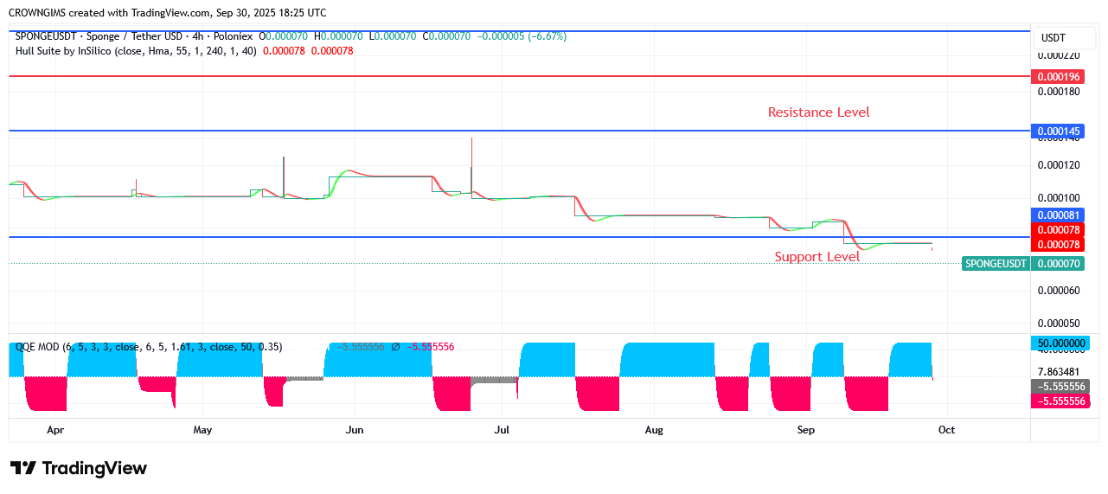This screenshot has width=1108, height=494.
Task: Click the TradingView logo icon
Action: point(23,468)
